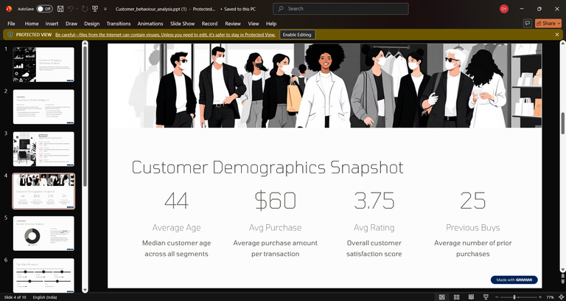Select slide 6 thumbnail
The width and height of the screenshot is (566, 301).
(43, 275)
